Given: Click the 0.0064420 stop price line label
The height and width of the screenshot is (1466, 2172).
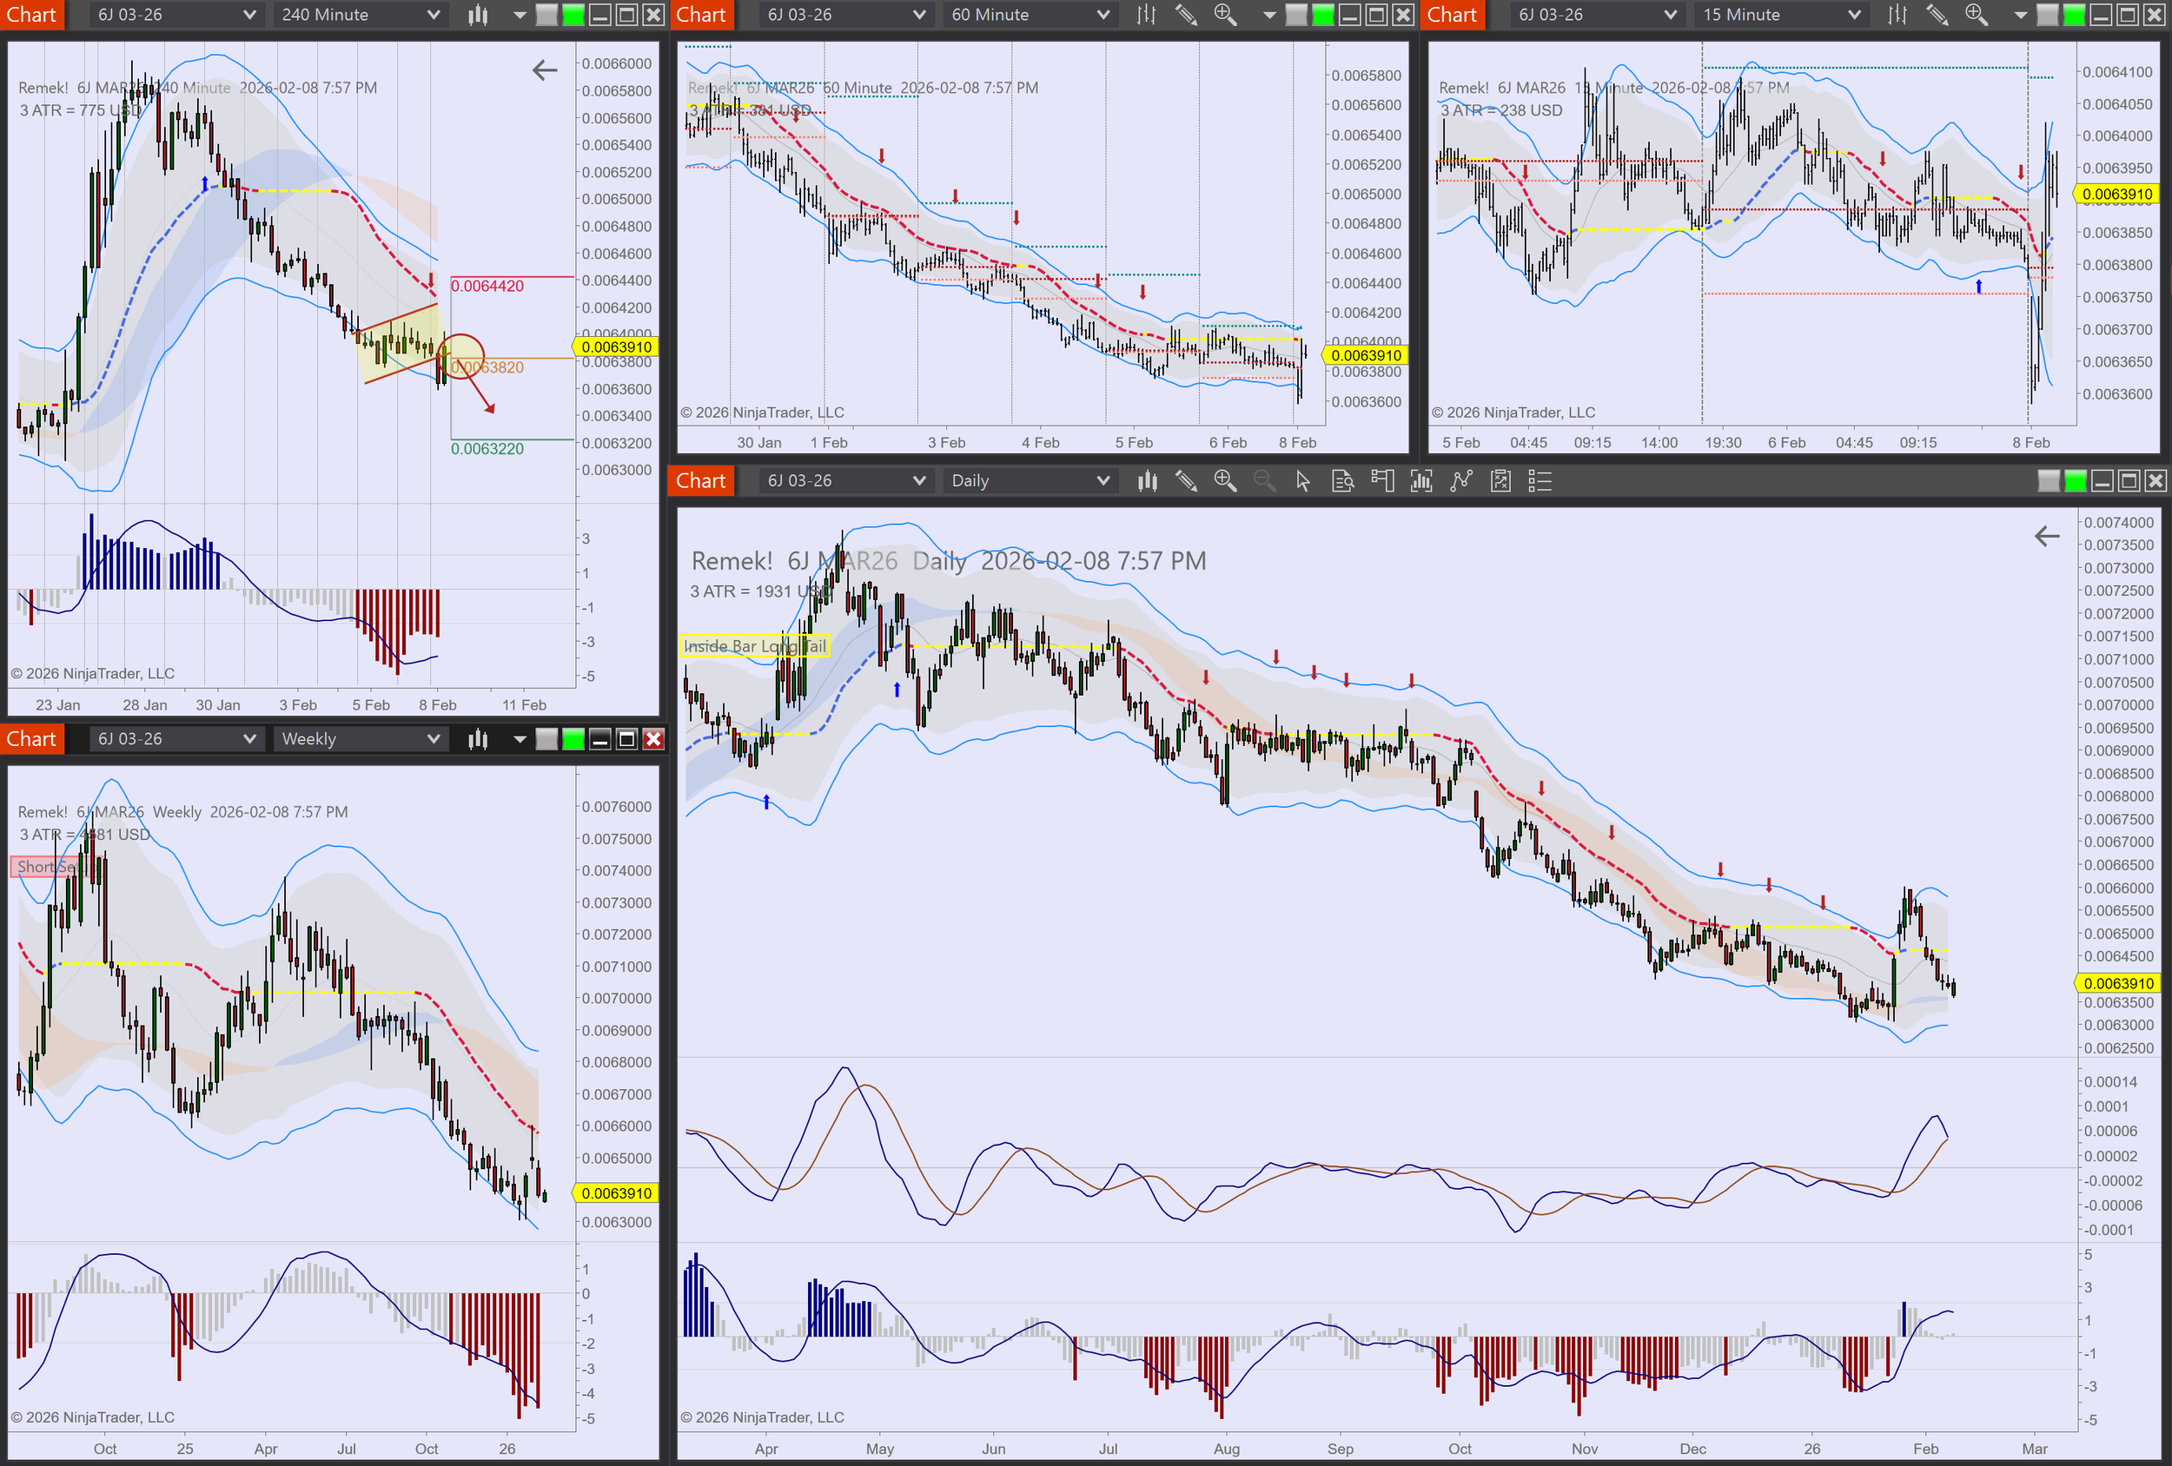Looking at the screenshot, I should point(487,286).
